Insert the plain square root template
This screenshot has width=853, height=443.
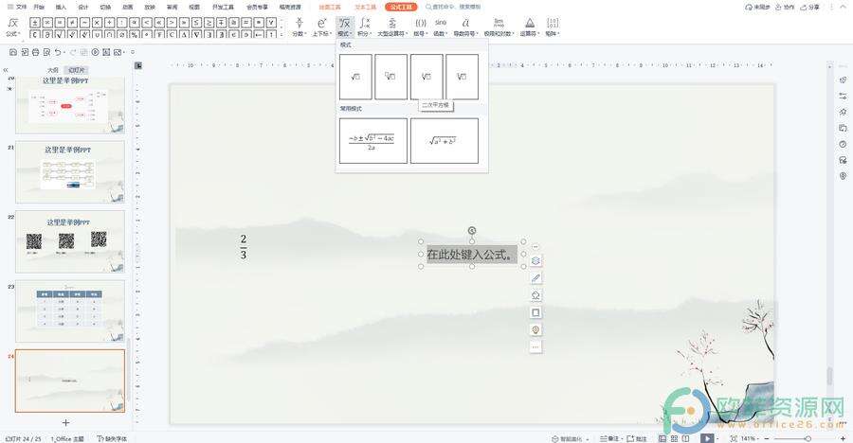355,77
